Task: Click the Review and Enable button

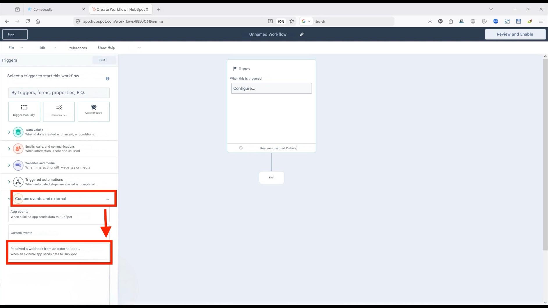Action: pyautogui.click(x=515, y=34)
